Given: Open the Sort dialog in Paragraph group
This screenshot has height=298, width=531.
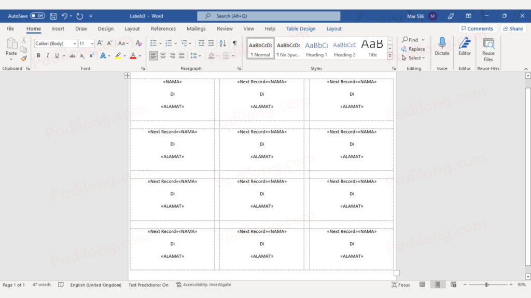Looking at the screenshot, I should coord(222,43).
